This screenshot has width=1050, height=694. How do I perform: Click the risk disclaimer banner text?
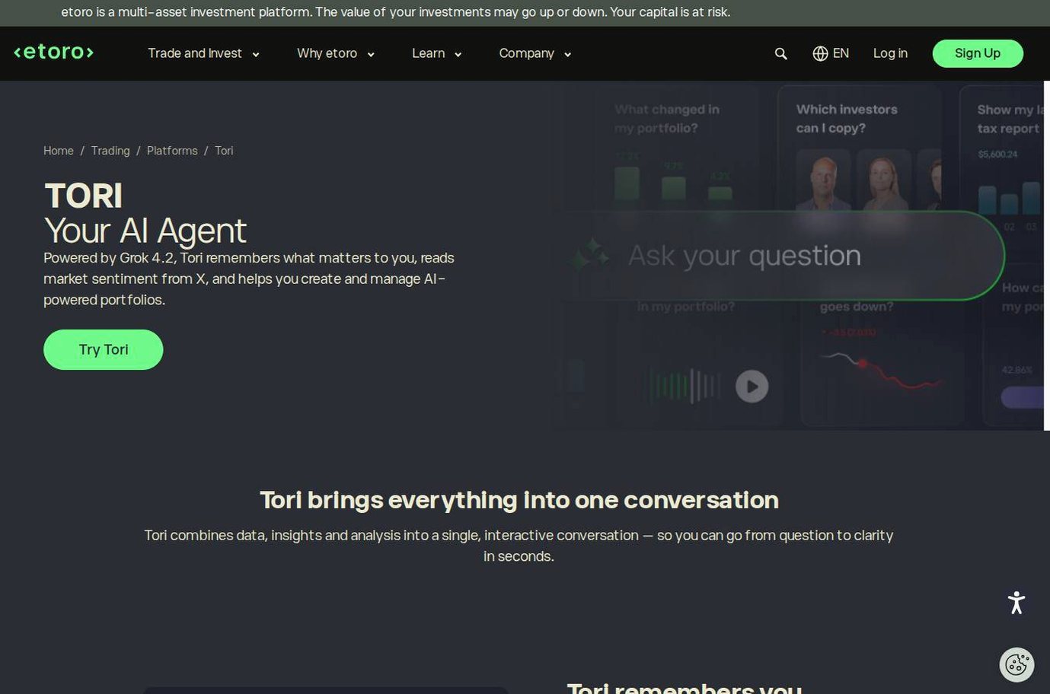(396, 12)
